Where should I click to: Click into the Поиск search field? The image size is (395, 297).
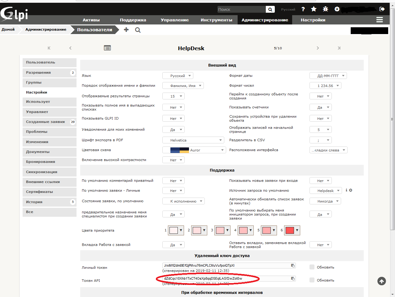241,10
